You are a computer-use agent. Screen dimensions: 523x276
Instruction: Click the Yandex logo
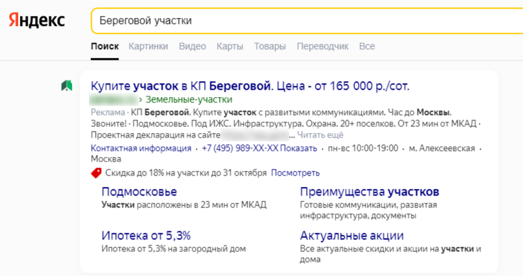click(37, 21)
